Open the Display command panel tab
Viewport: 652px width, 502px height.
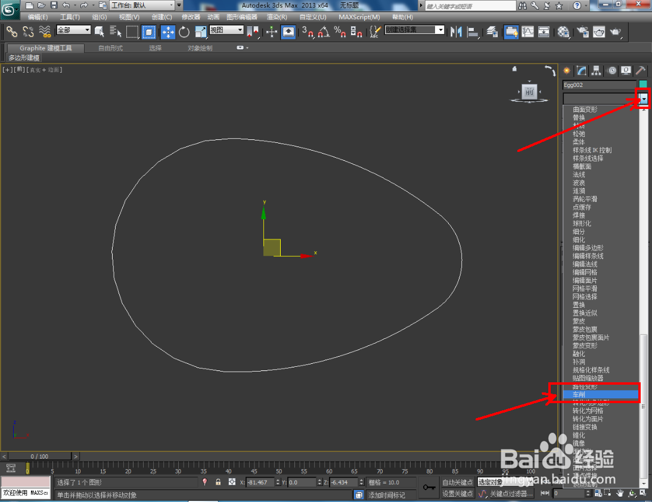[x=626, y=71]
